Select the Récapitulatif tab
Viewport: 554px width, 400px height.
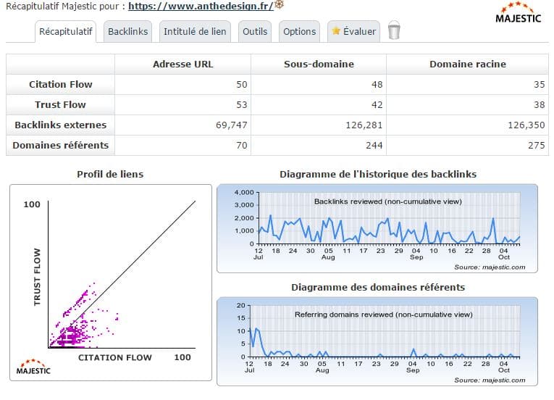66,31
